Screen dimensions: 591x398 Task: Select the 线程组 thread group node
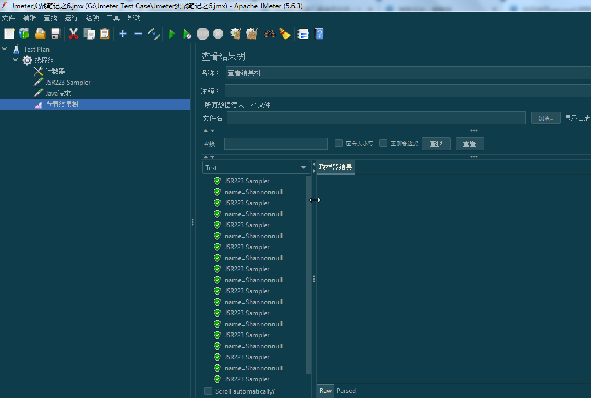coord(44,60)
